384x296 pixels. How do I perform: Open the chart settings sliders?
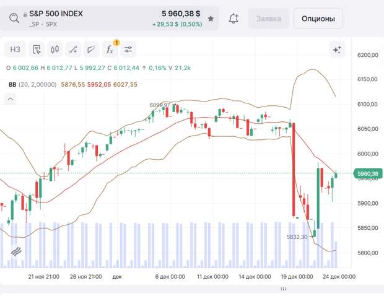(x=128, y=50)
